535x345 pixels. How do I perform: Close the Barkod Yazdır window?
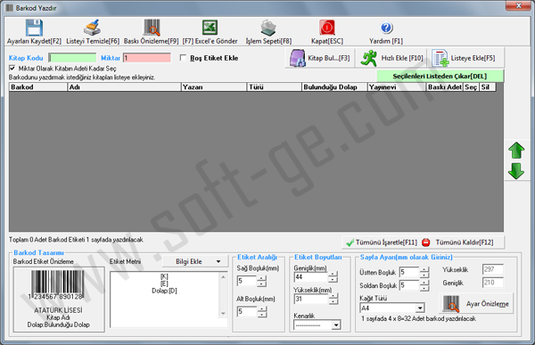(x=518, y=5)
